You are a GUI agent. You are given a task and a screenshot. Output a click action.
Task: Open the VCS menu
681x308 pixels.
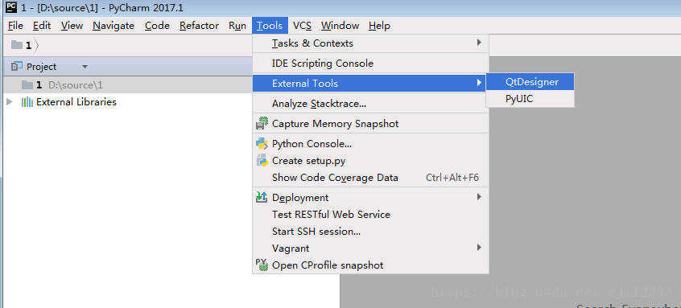tap(303, 26)
